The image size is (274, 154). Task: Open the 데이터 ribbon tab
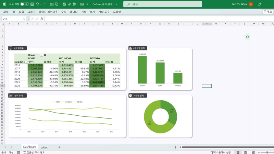[74, 12]
